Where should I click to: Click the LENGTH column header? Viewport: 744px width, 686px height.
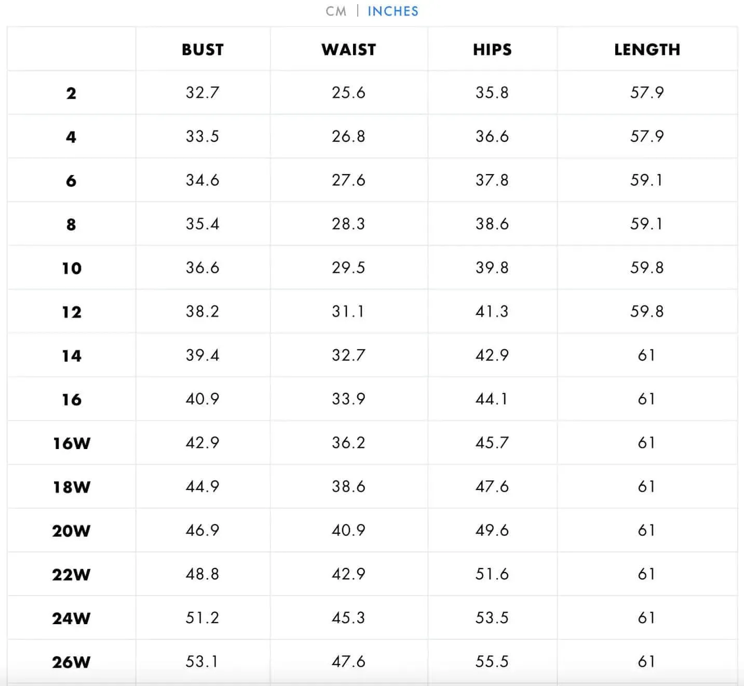point(647,49)
